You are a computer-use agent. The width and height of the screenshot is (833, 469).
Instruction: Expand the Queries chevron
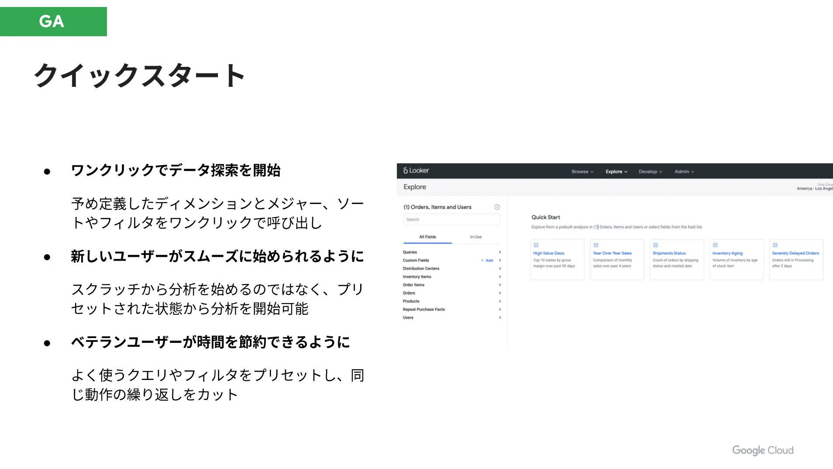pos(500,252)
